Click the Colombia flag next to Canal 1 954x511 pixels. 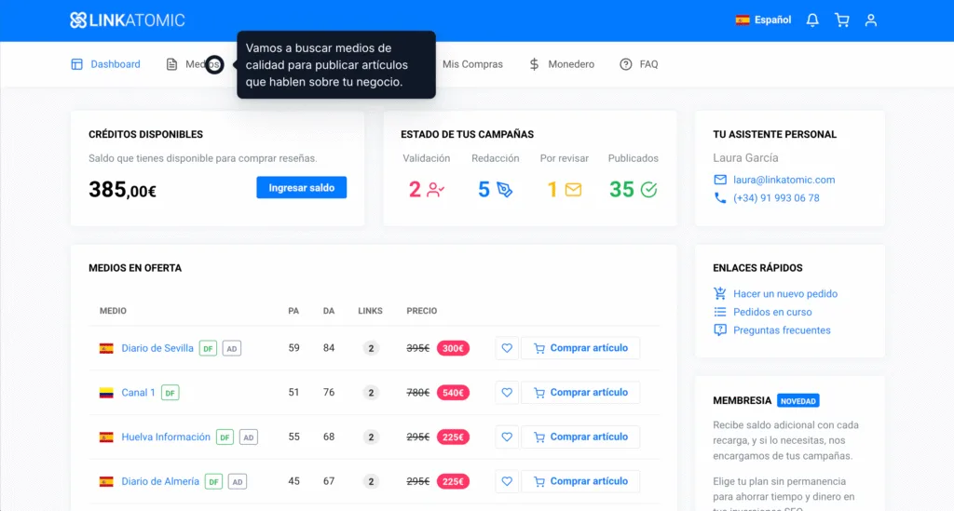pyautogui.click(x=106, y=393)
